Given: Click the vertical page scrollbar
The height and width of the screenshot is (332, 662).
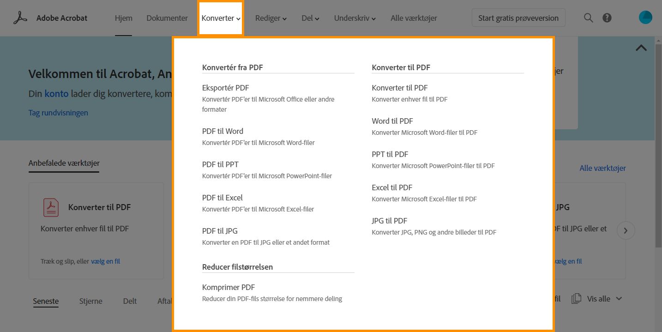Looking at the screenshot, I should (x=658, y=139).
